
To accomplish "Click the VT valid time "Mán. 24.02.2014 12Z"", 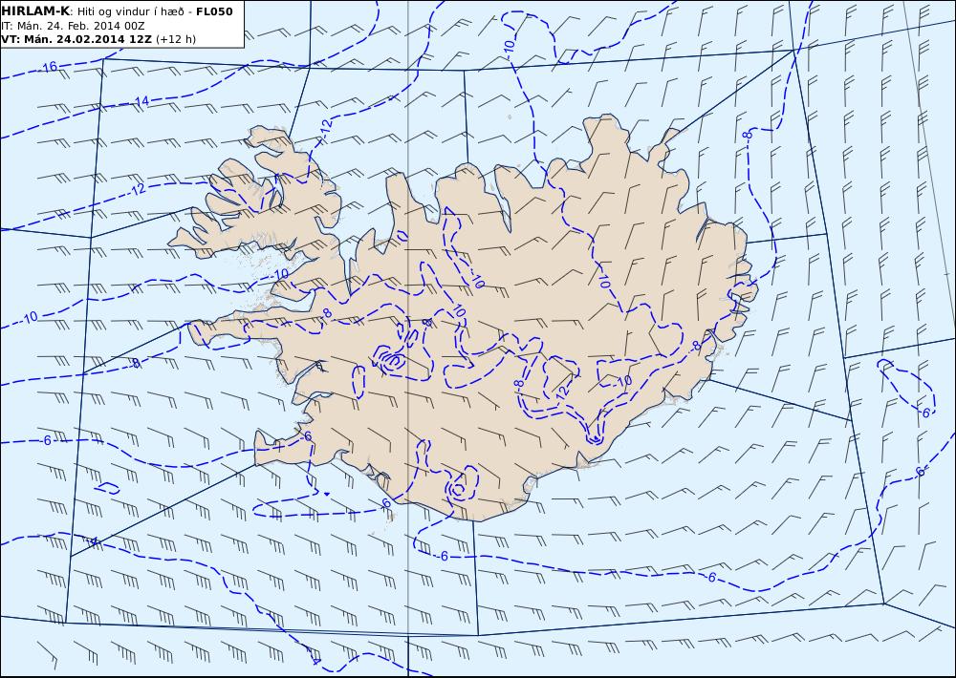I will click(88, 39).
